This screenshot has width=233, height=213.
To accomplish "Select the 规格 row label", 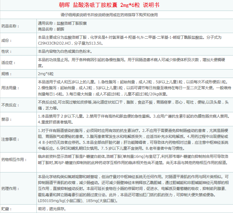I will [x=7, y=74].
